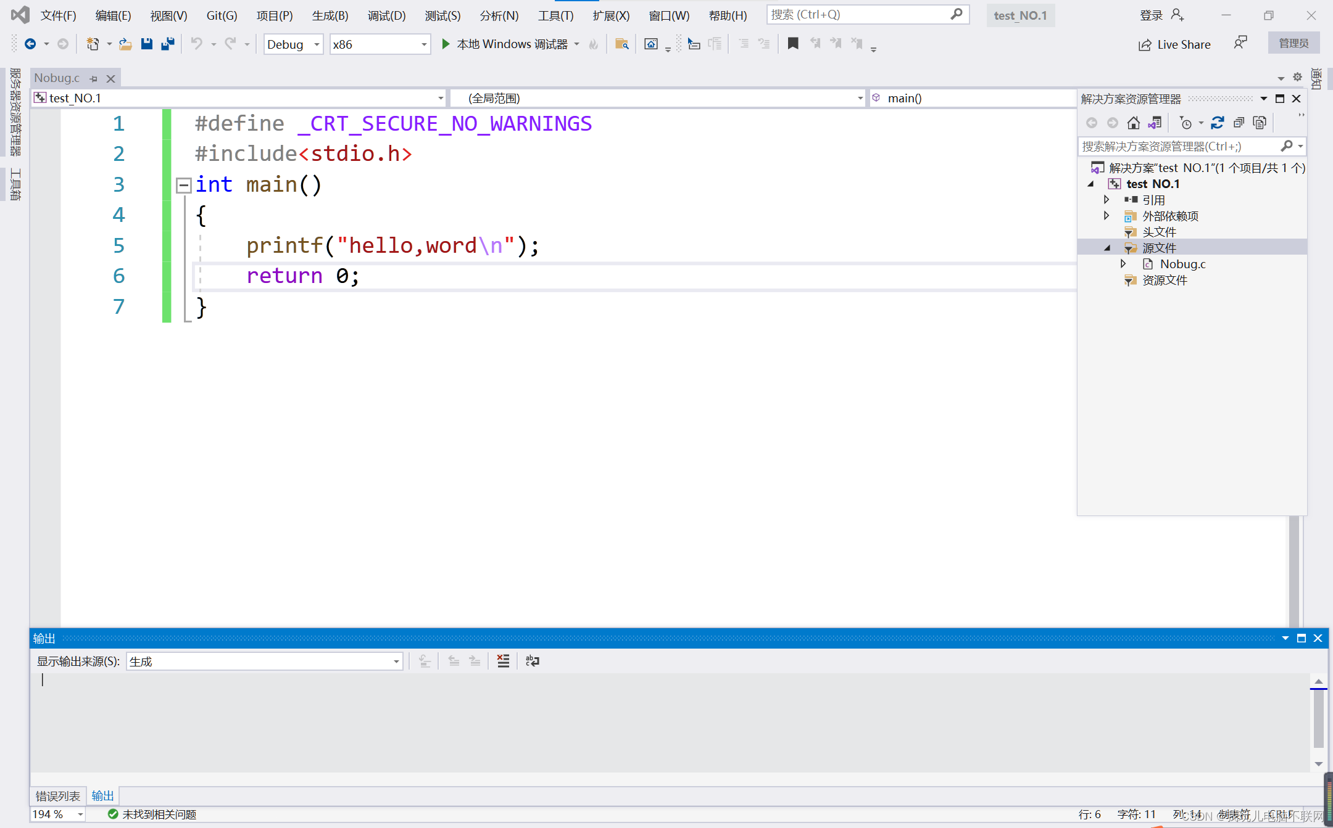Click the Live Share button
This screenshot has width=1333, height=828.
click(1174, 44)
